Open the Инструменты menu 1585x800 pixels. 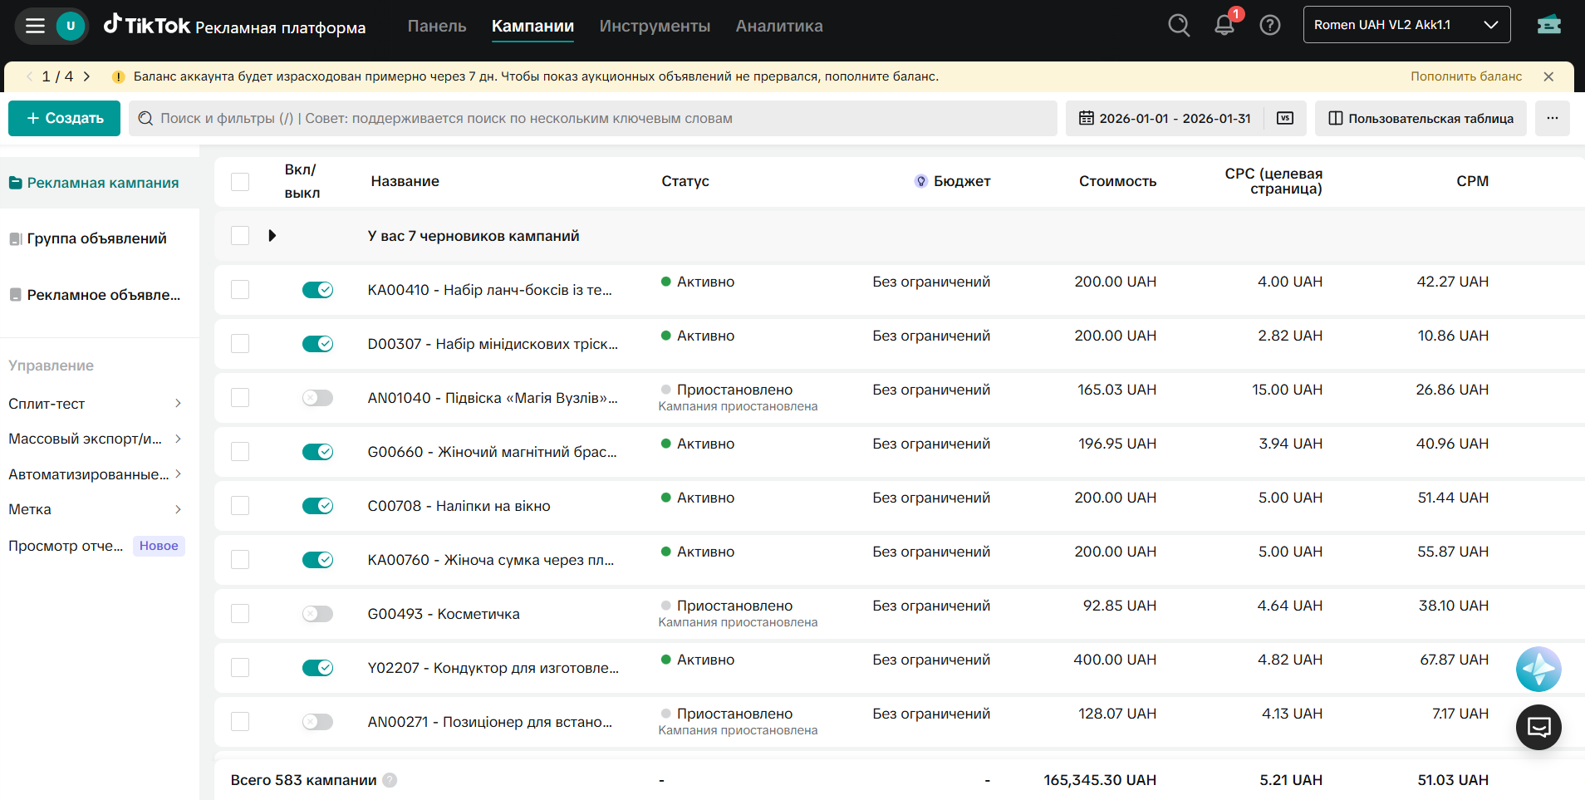point(655,26)
